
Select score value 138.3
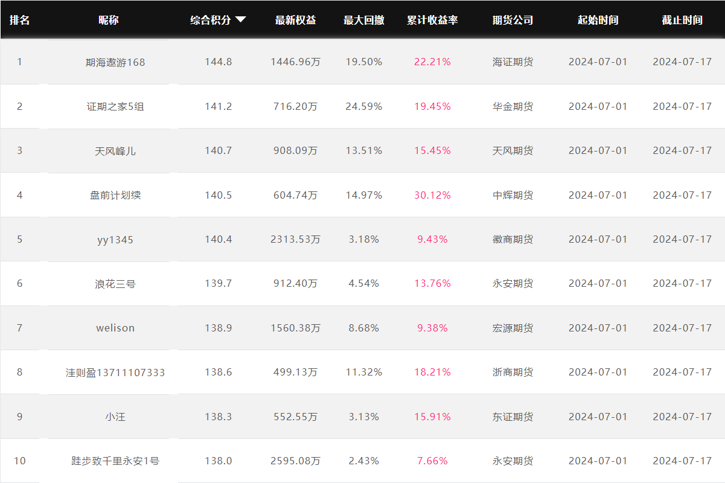(218, 417)
